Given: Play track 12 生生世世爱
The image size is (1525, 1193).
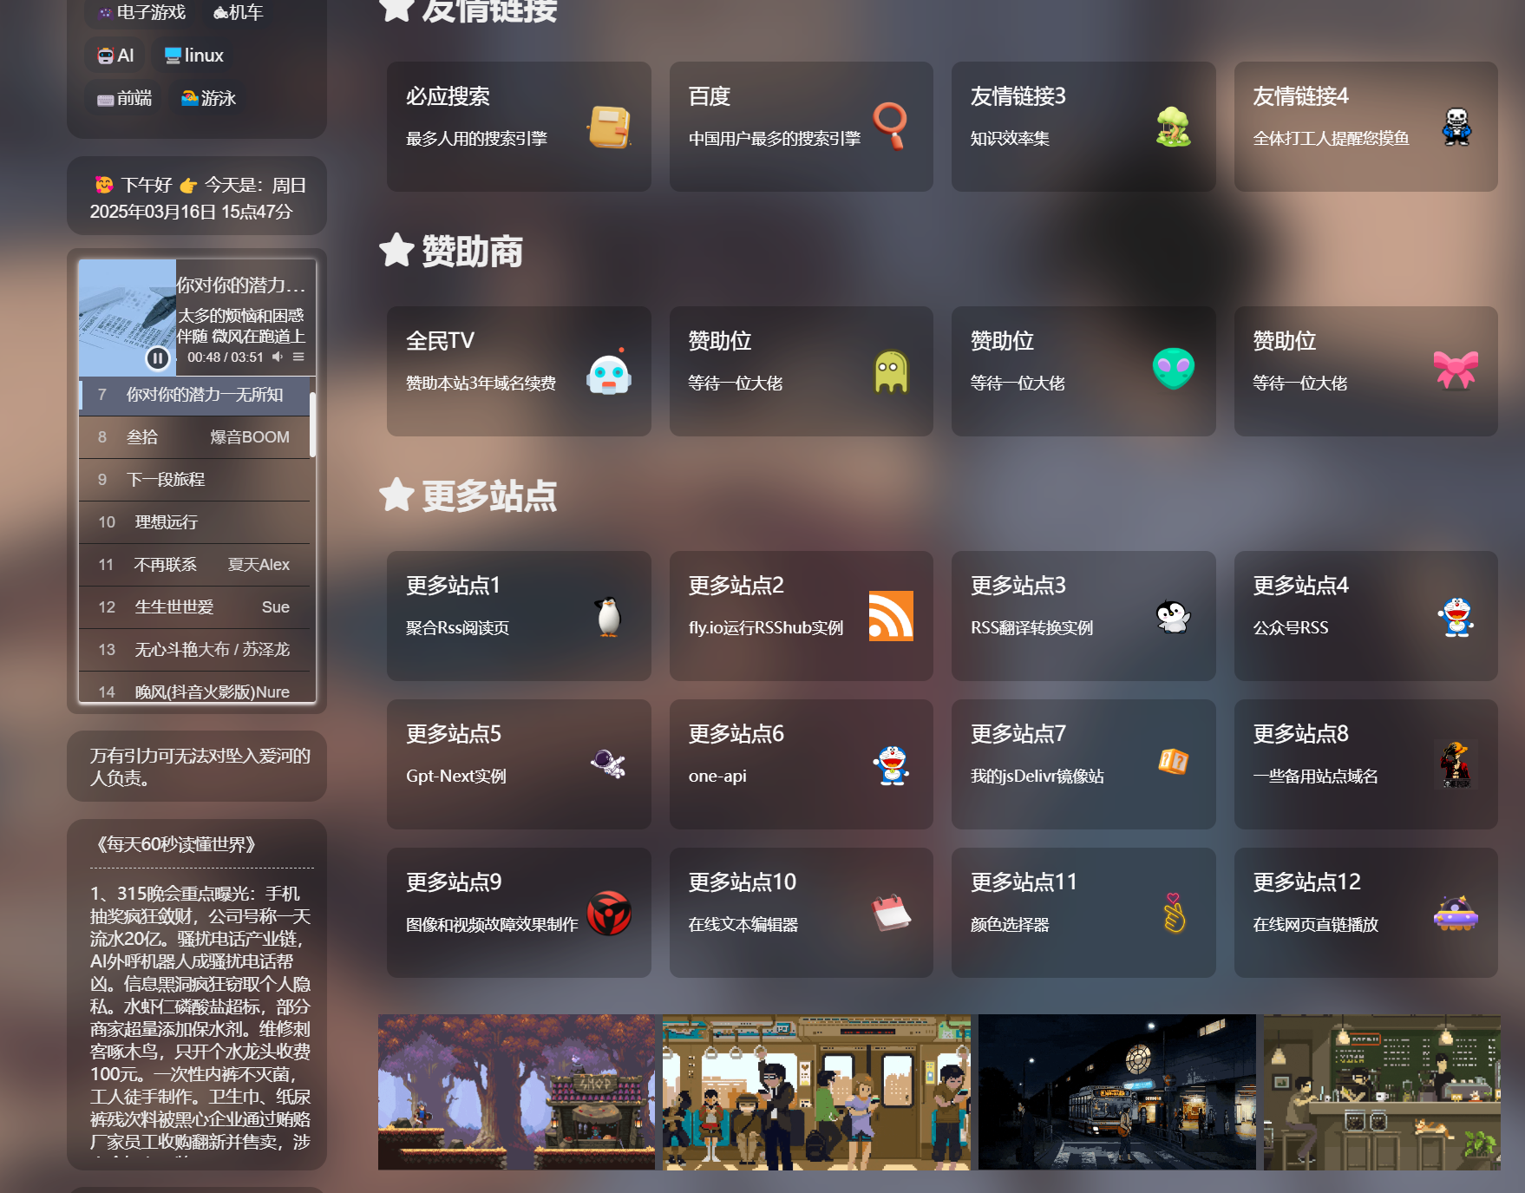Looking at the screenshot, I should point(194,607).
